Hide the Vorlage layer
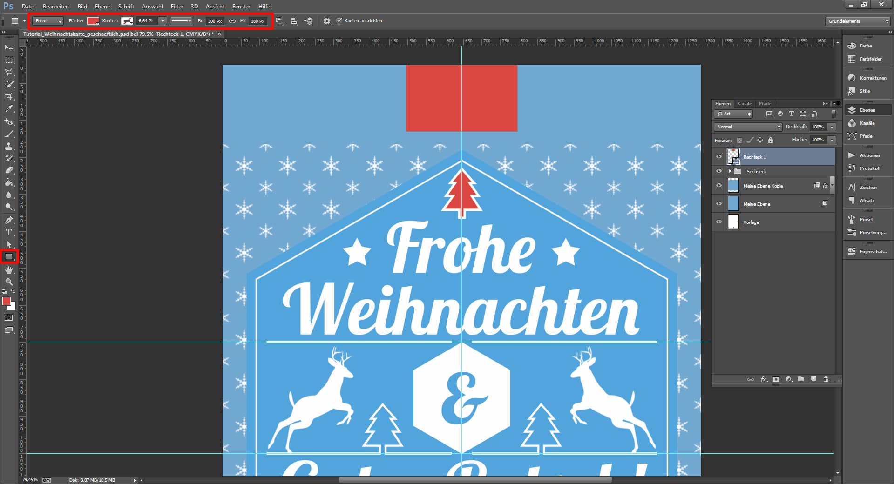The image size is (894, 484). (719, 222)
